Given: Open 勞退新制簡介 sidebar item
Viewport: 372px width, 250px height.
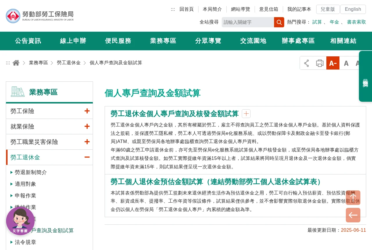Looking at the screenshot, I should coord(31,172).
